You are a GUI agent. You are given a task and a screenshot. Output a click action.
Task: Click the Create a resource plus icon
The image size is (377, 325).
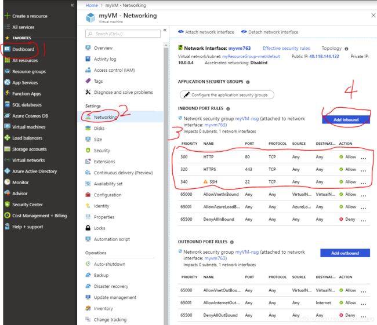point(7,16)
